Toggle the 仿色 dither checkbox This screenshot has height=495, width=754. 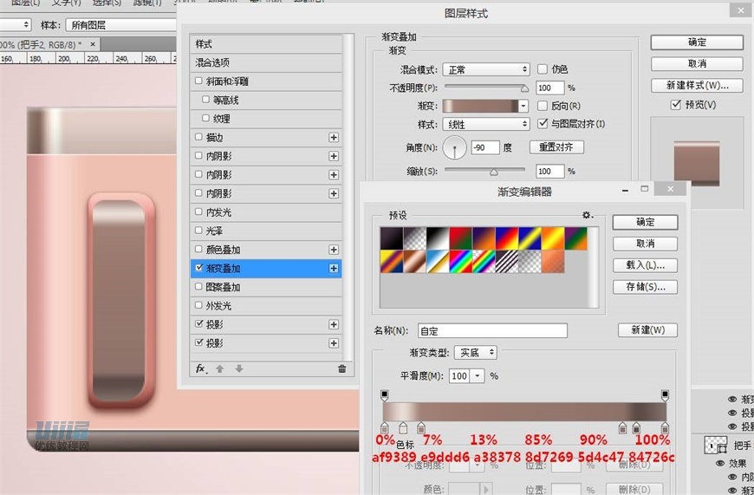click(x=543, y=69)
